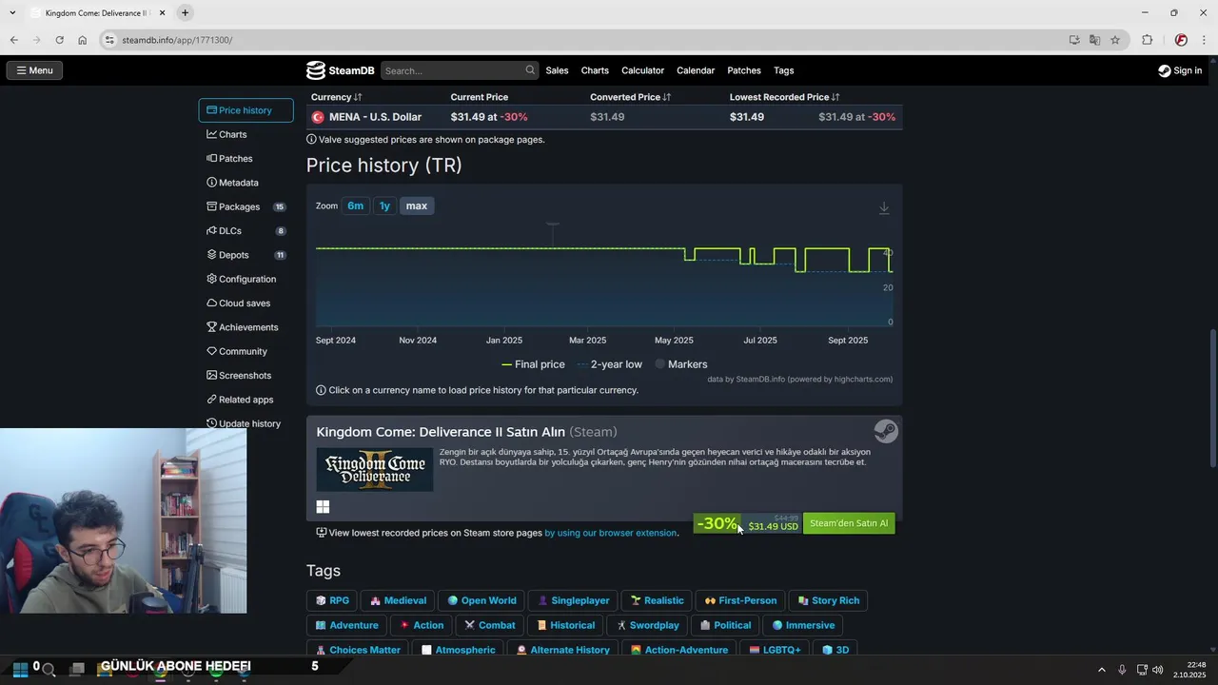This screenshot has width=1218, height=685.
Task: Open the Windows Start button
Action: (20, 669)
